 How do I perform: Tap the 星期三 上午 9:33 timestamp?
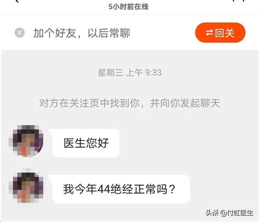(129, 73)
